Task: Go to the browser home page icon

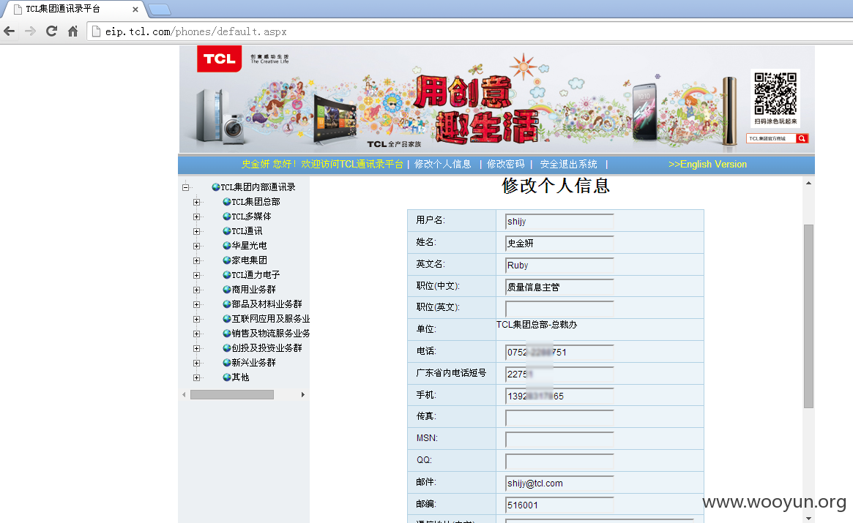Action: [73, 31]
